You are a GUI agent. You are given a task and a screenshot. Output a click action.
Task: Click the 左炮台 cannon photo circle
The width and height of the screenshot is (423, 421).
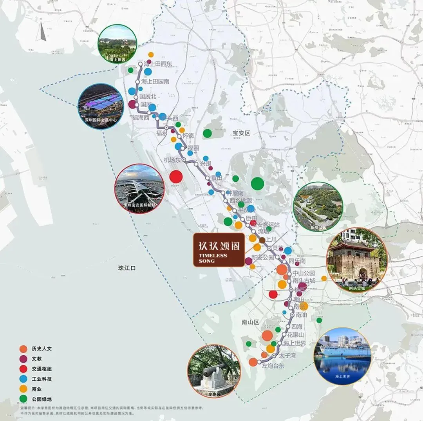coord(214,371)
